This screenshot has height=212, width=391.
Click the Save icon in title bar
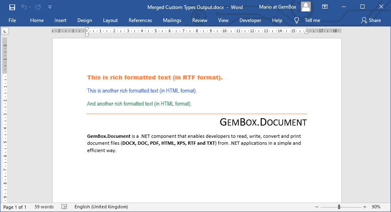tap(12, 7)
